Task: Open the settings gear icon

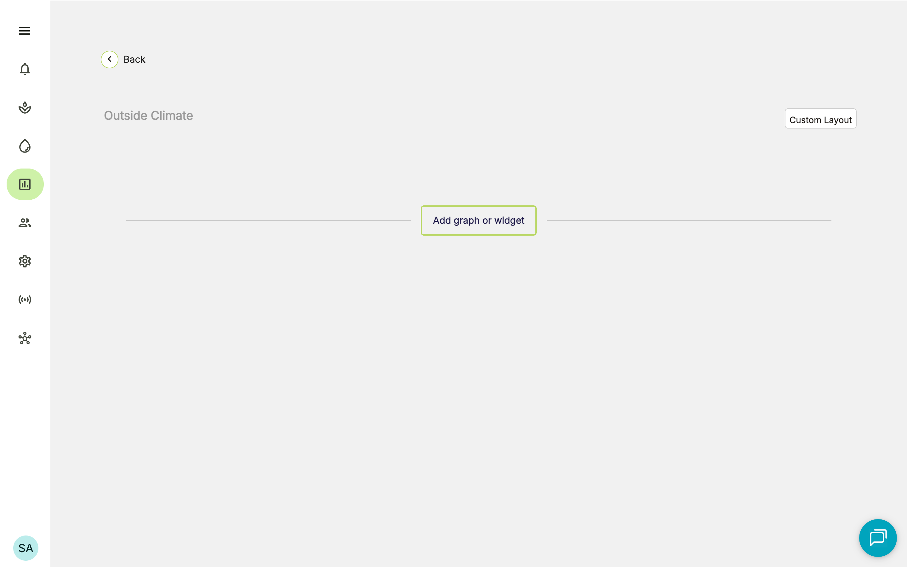Action: 25,261
